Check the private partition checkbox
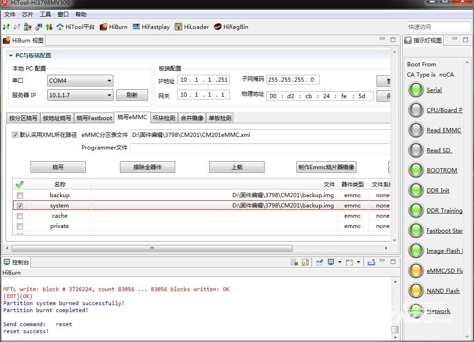 point(20,226)
